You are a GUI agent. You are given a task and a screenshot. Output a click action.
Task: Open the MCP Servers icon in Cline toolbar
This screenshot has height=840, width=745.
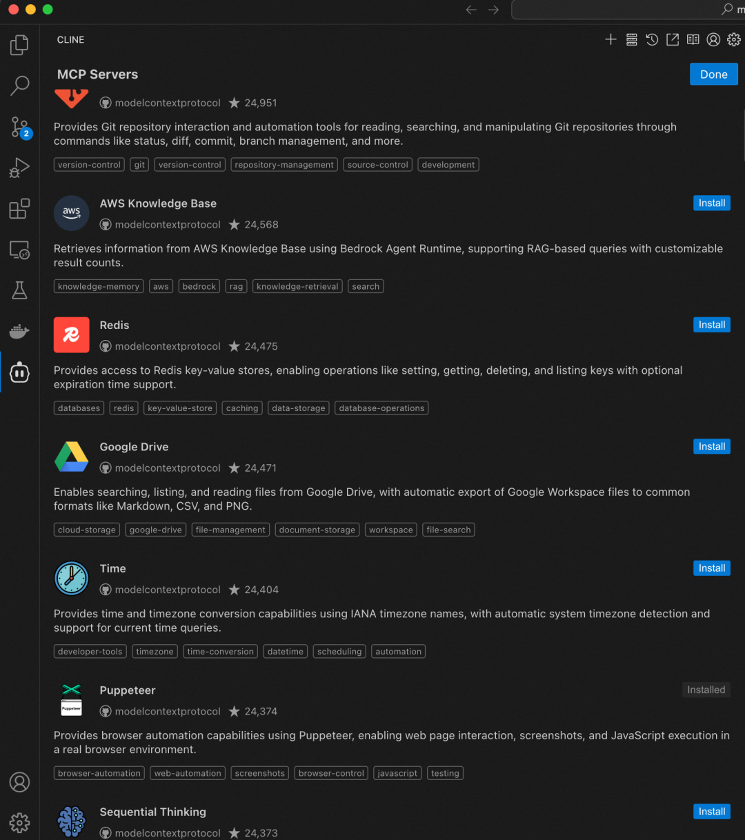pos(631,40)
